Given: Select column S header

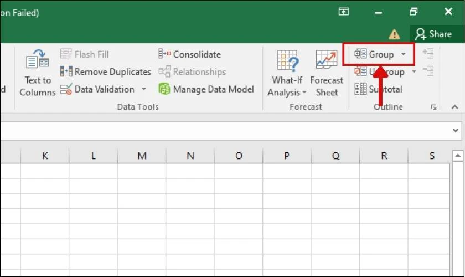Looking at the screenshot, I should point(429,156).
